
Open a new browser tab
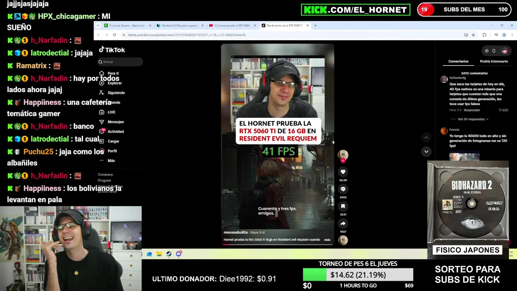315,25
